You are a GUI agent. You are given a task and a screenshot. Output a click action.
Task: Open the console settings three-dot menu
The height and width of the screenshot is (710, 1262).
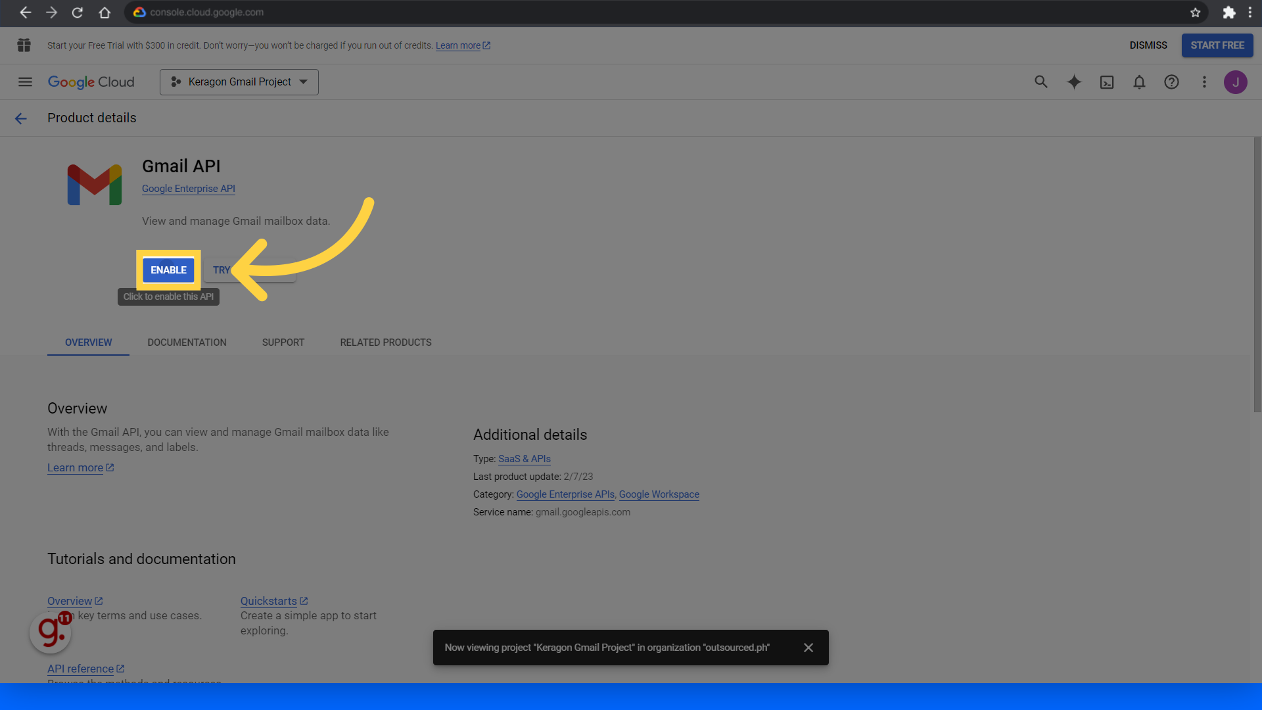tap(1204, 82)
